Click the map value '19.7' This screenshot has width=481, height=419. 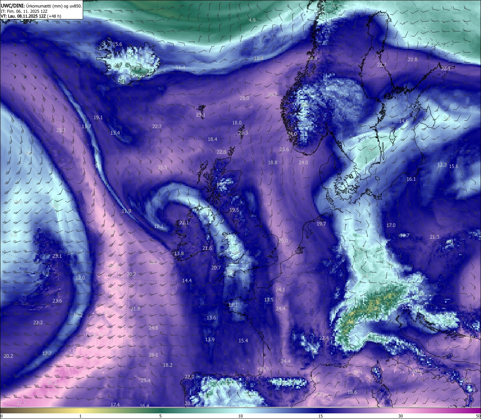tap(321, 224)
